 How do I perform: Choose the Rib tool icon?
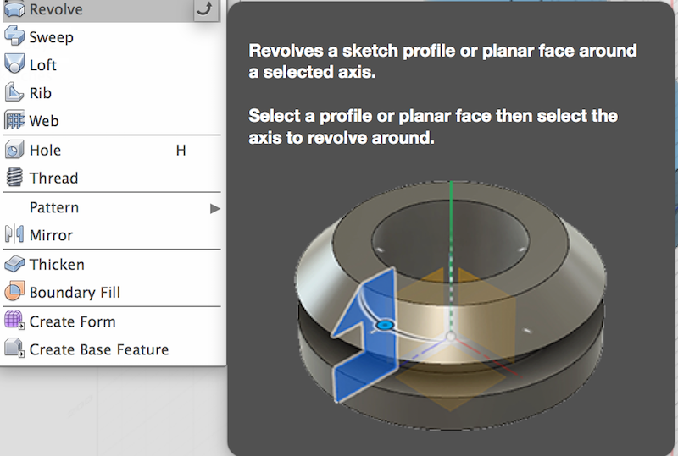tap(14, 92)
